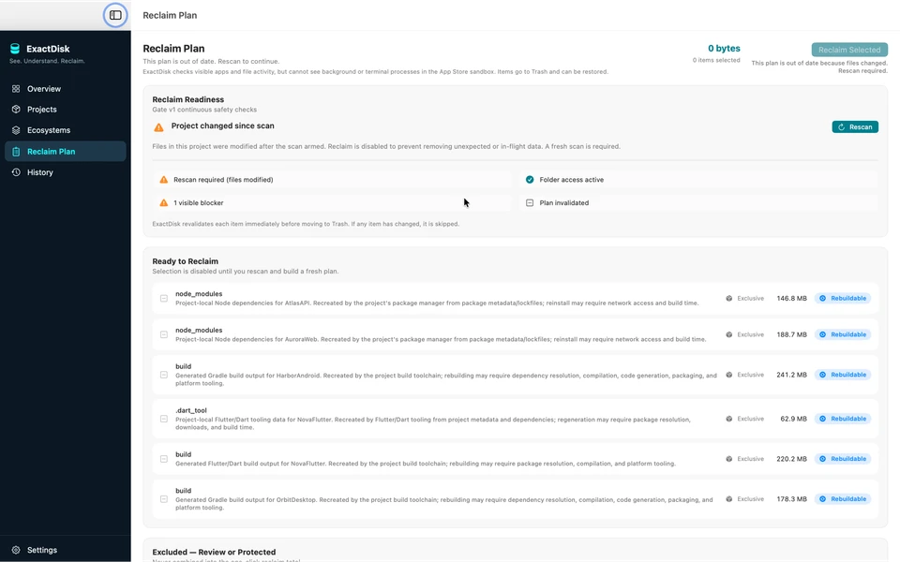Click Exclusive icon for AtlasAPI node_modules
The image size is (900, 562).
click(x=729, y=298)
